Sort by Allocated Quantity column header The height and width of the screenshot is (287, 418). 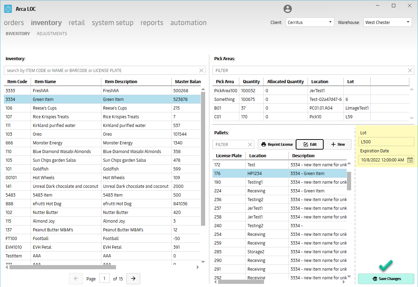(x=286, y=82)
